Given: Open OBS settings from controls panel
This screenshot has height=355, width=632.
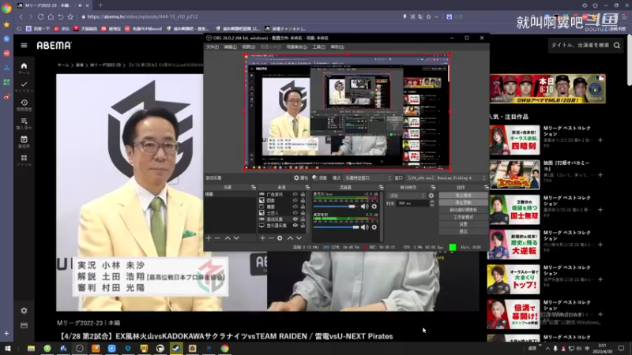Looking at the screenshot, I should point(463,224).
